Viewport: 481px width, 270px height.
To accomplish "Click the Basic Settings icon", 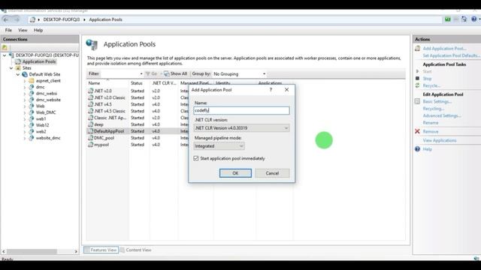I will [x=417, y=101].
